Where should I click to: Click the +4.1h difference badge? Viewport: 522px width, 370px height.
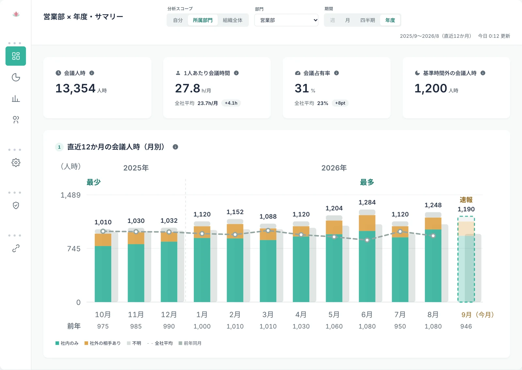[x=231, y=103]
